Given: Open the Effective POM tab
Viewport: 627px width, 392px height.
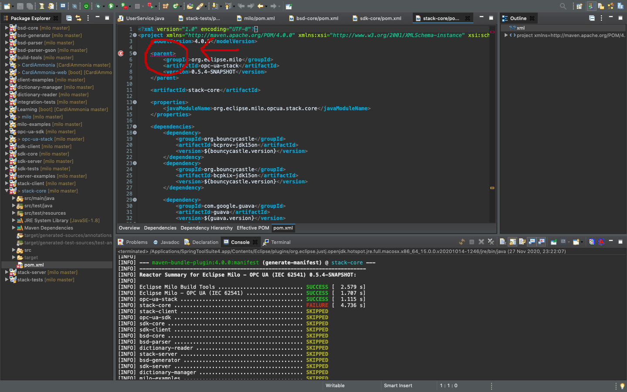Looking at the screenshot, I should point(253,228).
